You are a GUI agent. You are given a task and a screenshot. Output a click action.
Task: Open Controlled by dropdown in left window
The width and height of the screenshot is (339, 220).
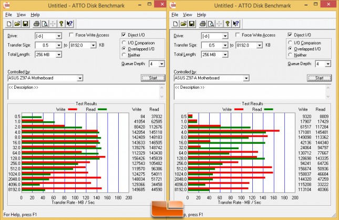pos(80,78)
